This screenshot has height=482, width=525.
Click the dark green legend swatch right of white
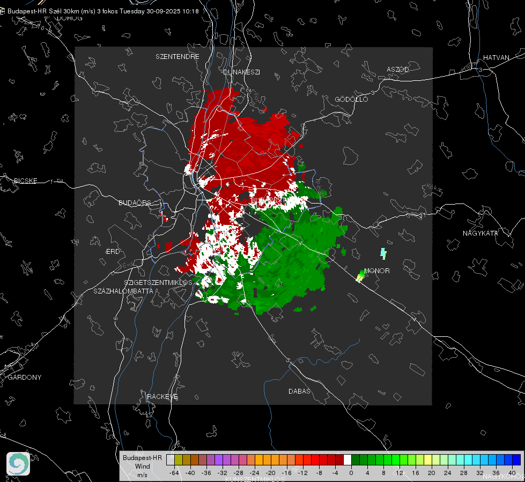(356, 460)
